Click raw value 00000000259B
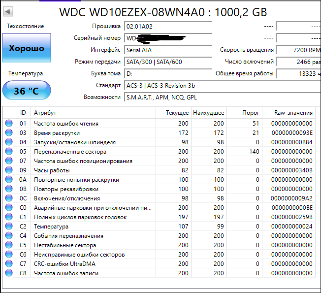This screenshot has width=321, height=293. tap(292, 217)
